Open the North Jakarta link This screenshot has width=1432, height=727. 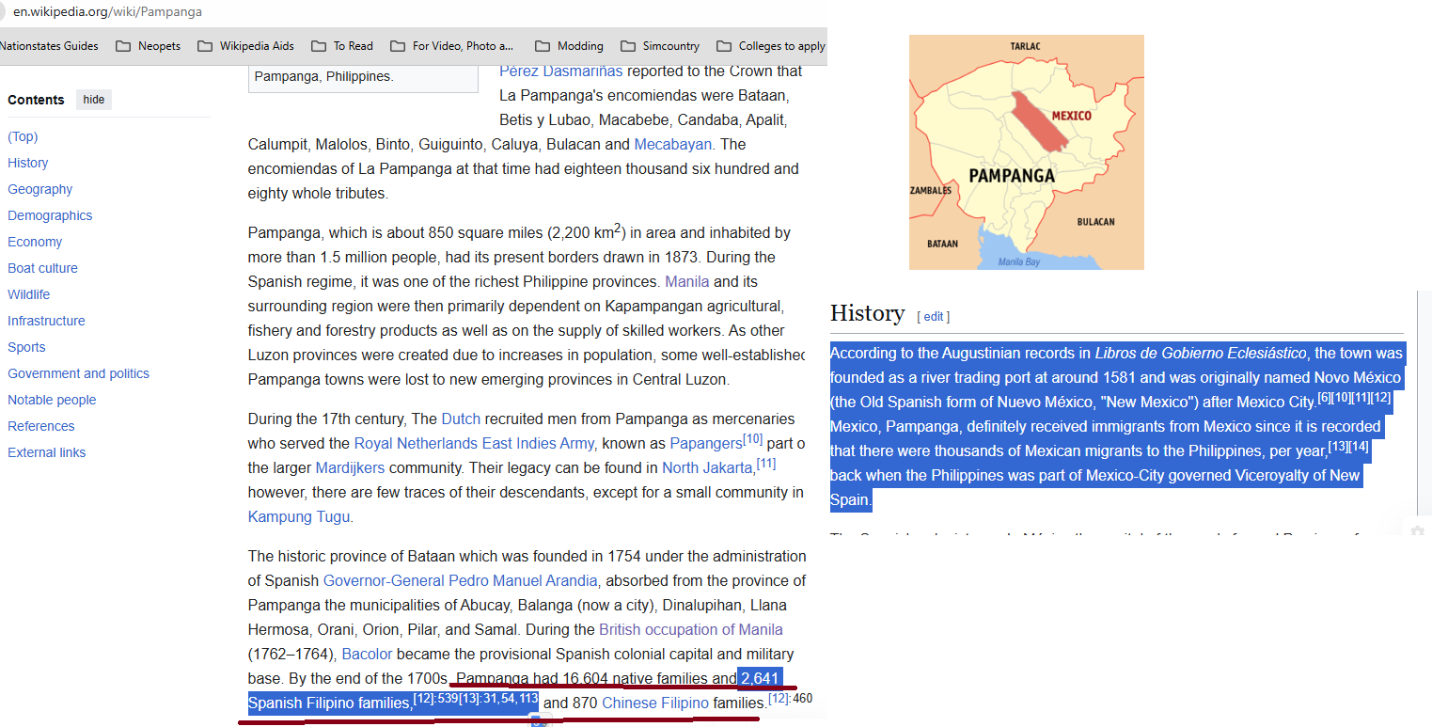tap(709, 467)
